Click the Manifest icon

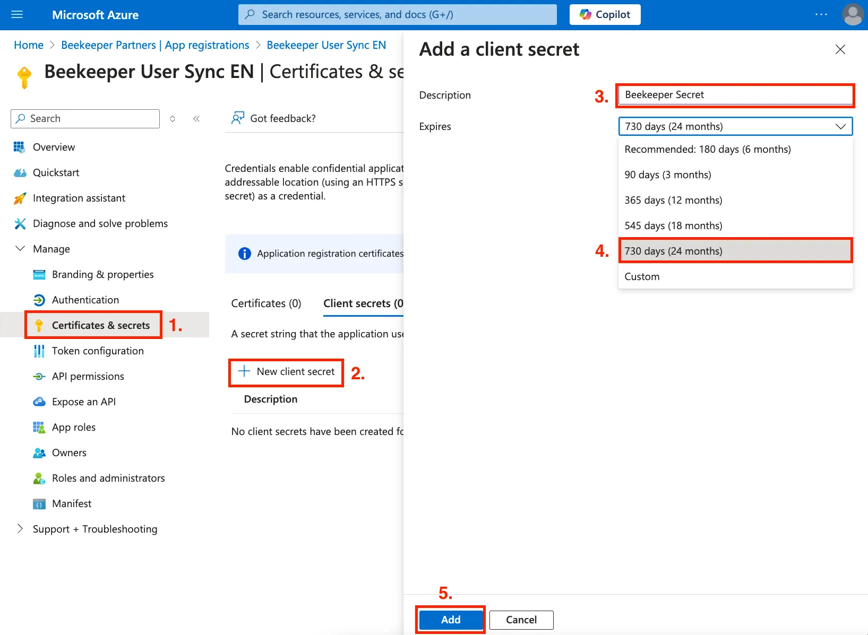[39, 504]
